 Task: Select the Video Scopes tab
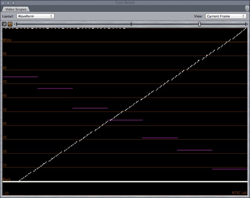click(15, 9)
